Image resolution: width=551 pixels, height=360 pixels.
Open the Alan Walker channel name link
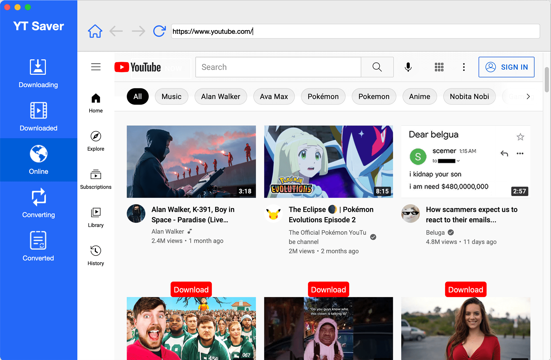coord(168,231)
